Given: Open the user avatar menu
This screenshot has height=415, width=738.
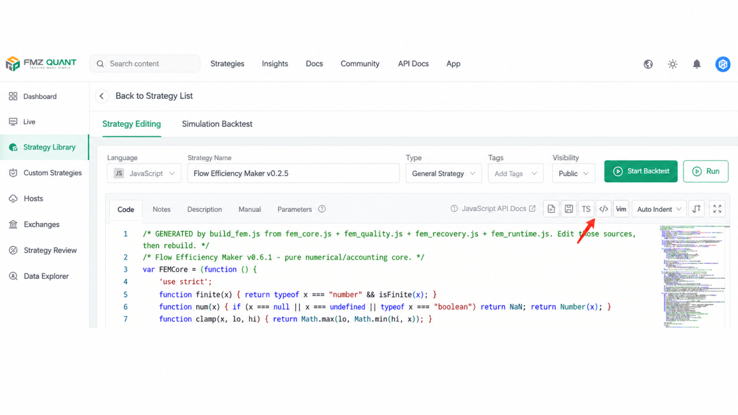Looking at the screenshot, I should [x=723, y=64].
